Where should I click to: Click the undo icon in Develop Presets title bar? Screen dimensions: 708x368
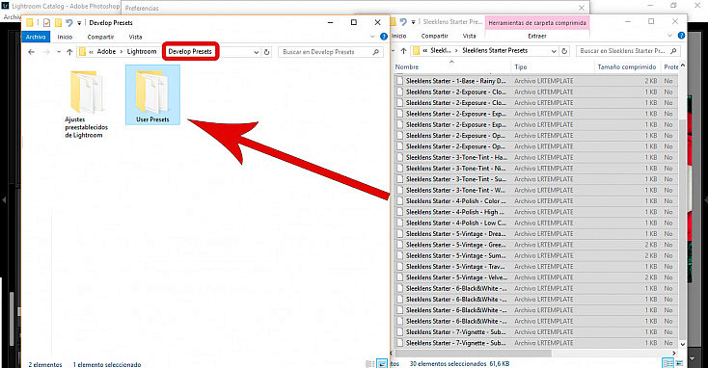point(69,22)
